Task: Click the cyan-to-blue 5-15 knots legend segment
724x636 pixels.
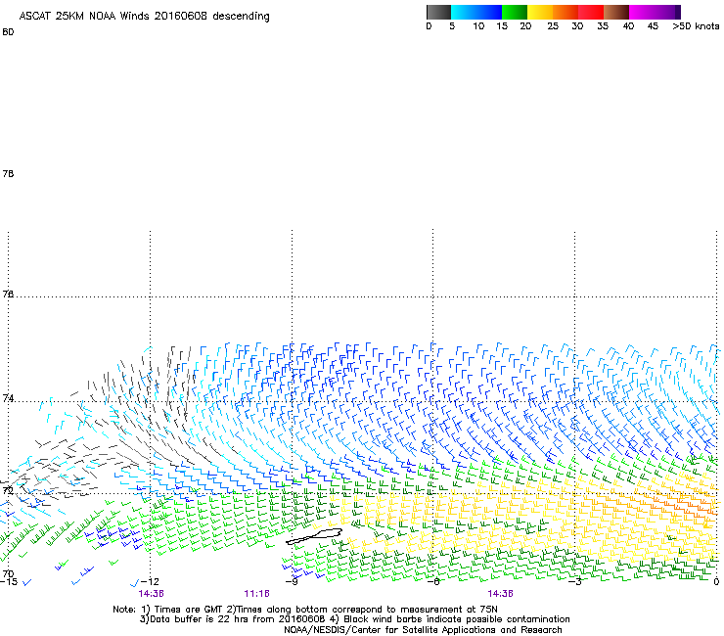Action: coord(476,12)
